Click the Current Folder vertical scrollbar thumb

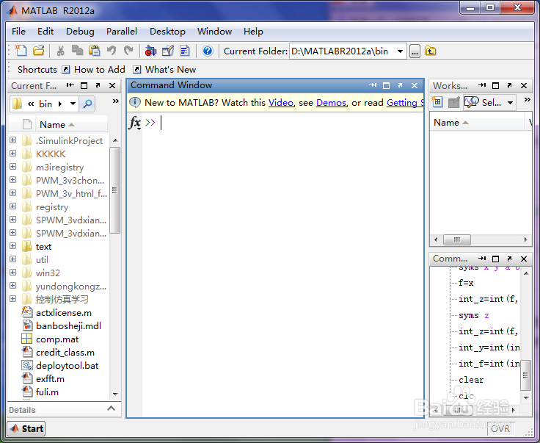[115, 190]
